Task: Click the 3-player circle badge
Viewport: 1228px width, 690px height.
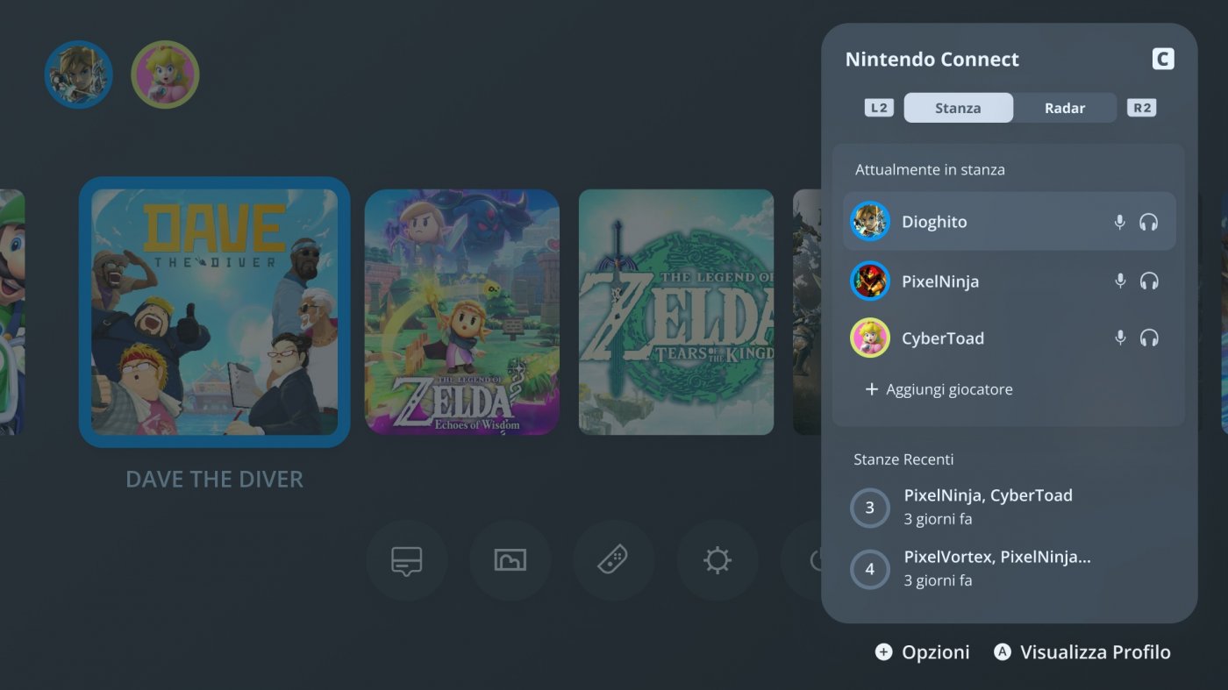Action: pos(870,508)
